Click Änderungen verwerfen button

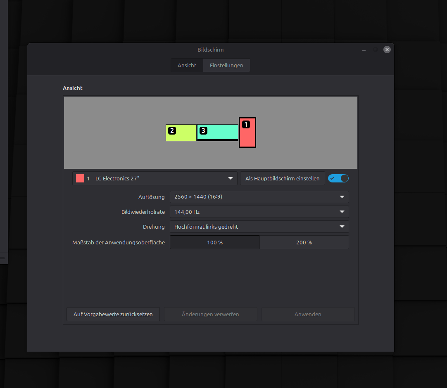(210, 314)
